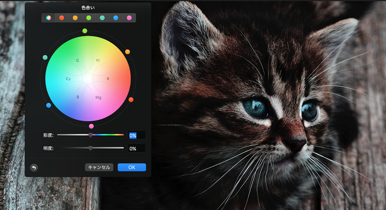Click the blue handle on wheel's lower left
This screenshot has width=386, height=210.
point(48,105)
